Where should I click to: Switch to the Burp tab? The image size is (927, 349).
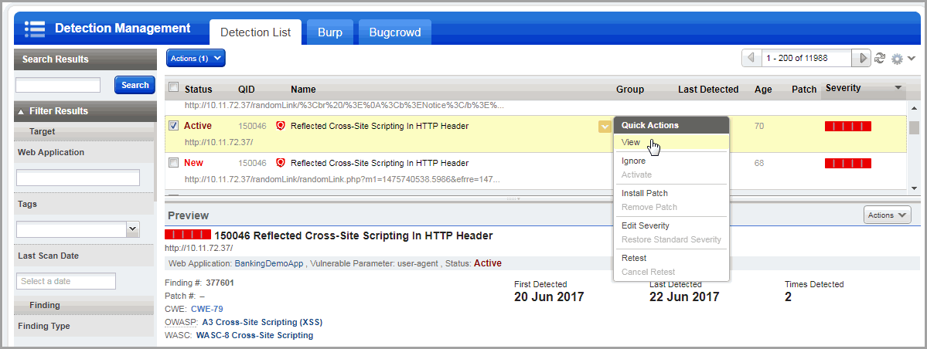330,32
